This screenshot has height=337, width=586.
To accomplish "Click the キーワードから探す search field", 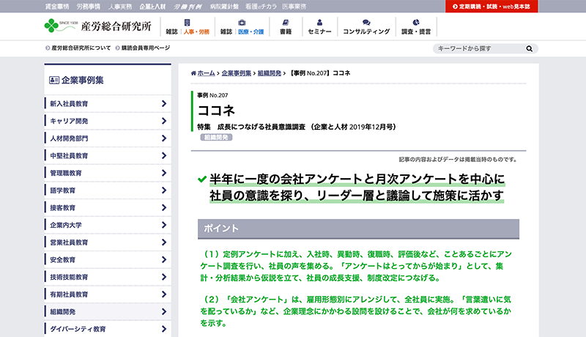I will 476,48.
